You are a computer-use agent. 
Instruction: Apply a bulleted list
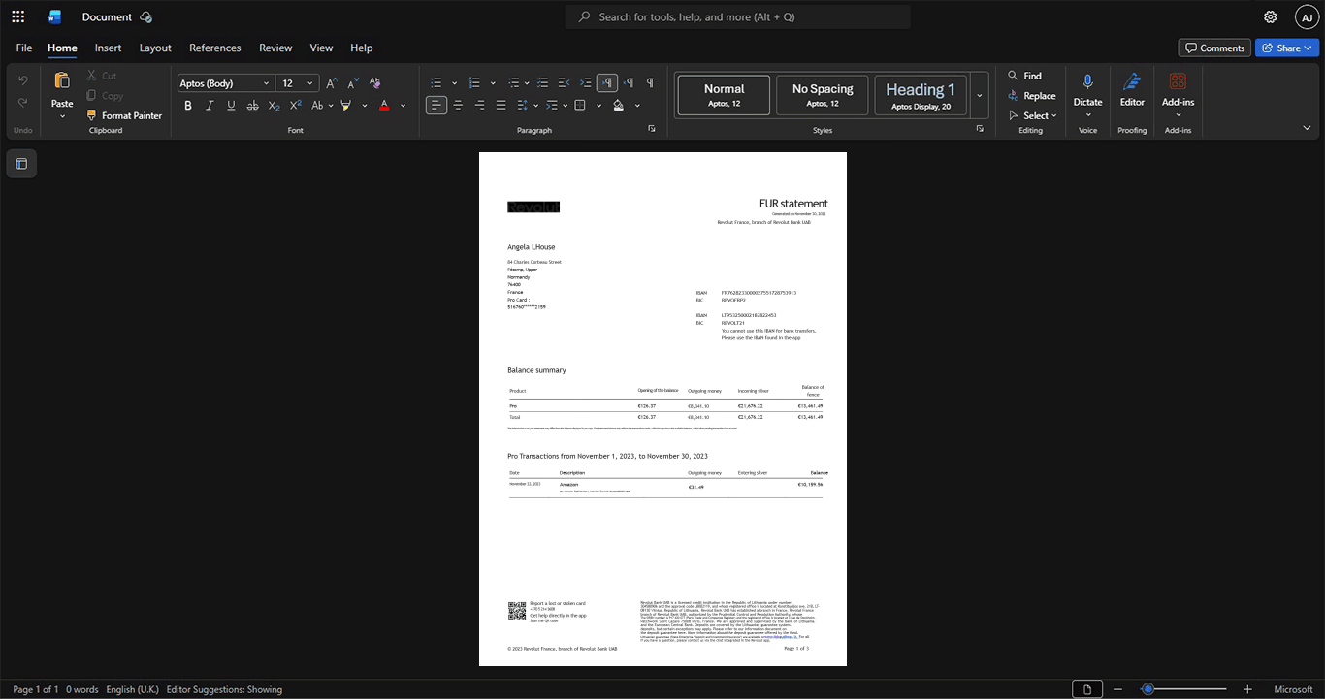tap(436, 82)
